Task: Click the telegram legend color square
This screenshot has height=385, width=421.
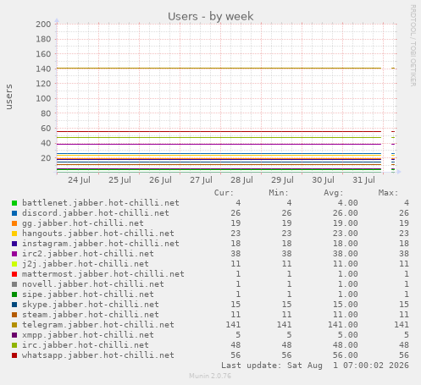Action: click(14, 325)
